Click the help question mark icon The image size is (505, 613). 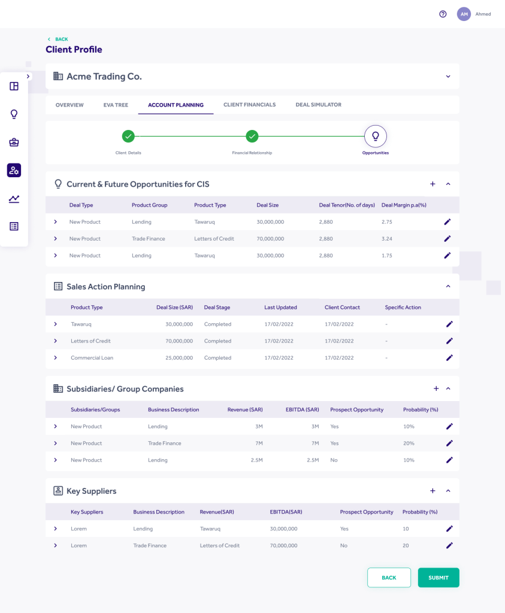coord(443,14)
